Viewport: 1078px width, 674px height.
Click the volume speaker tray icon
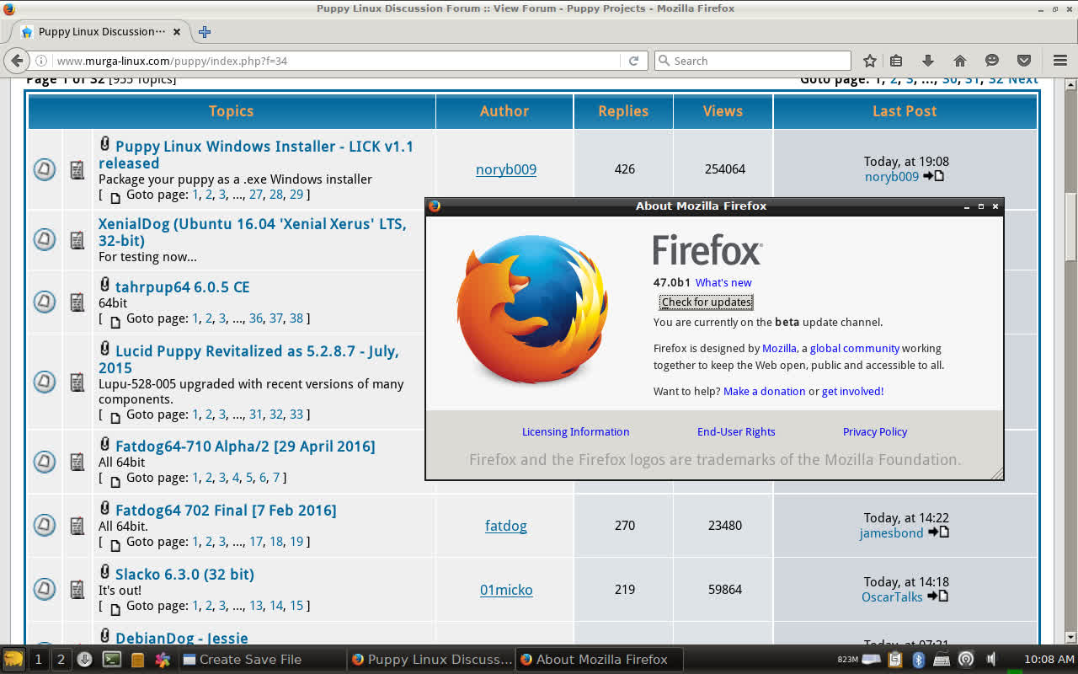tap(991, 660)
